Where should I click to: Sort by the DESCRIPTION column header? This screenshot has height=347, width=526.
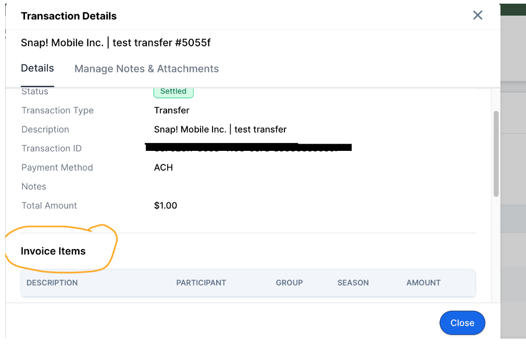(52, 282)
